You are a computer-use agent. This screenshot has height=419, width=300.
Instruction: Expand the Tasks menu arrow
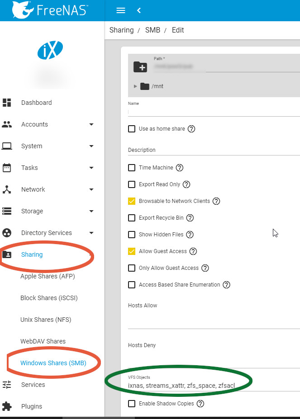[91, 168]
